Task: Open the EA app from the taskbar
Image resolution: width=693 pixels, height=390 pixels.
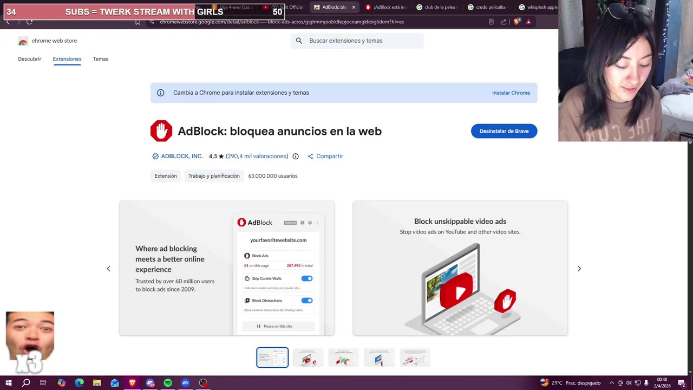Action: 186,383
